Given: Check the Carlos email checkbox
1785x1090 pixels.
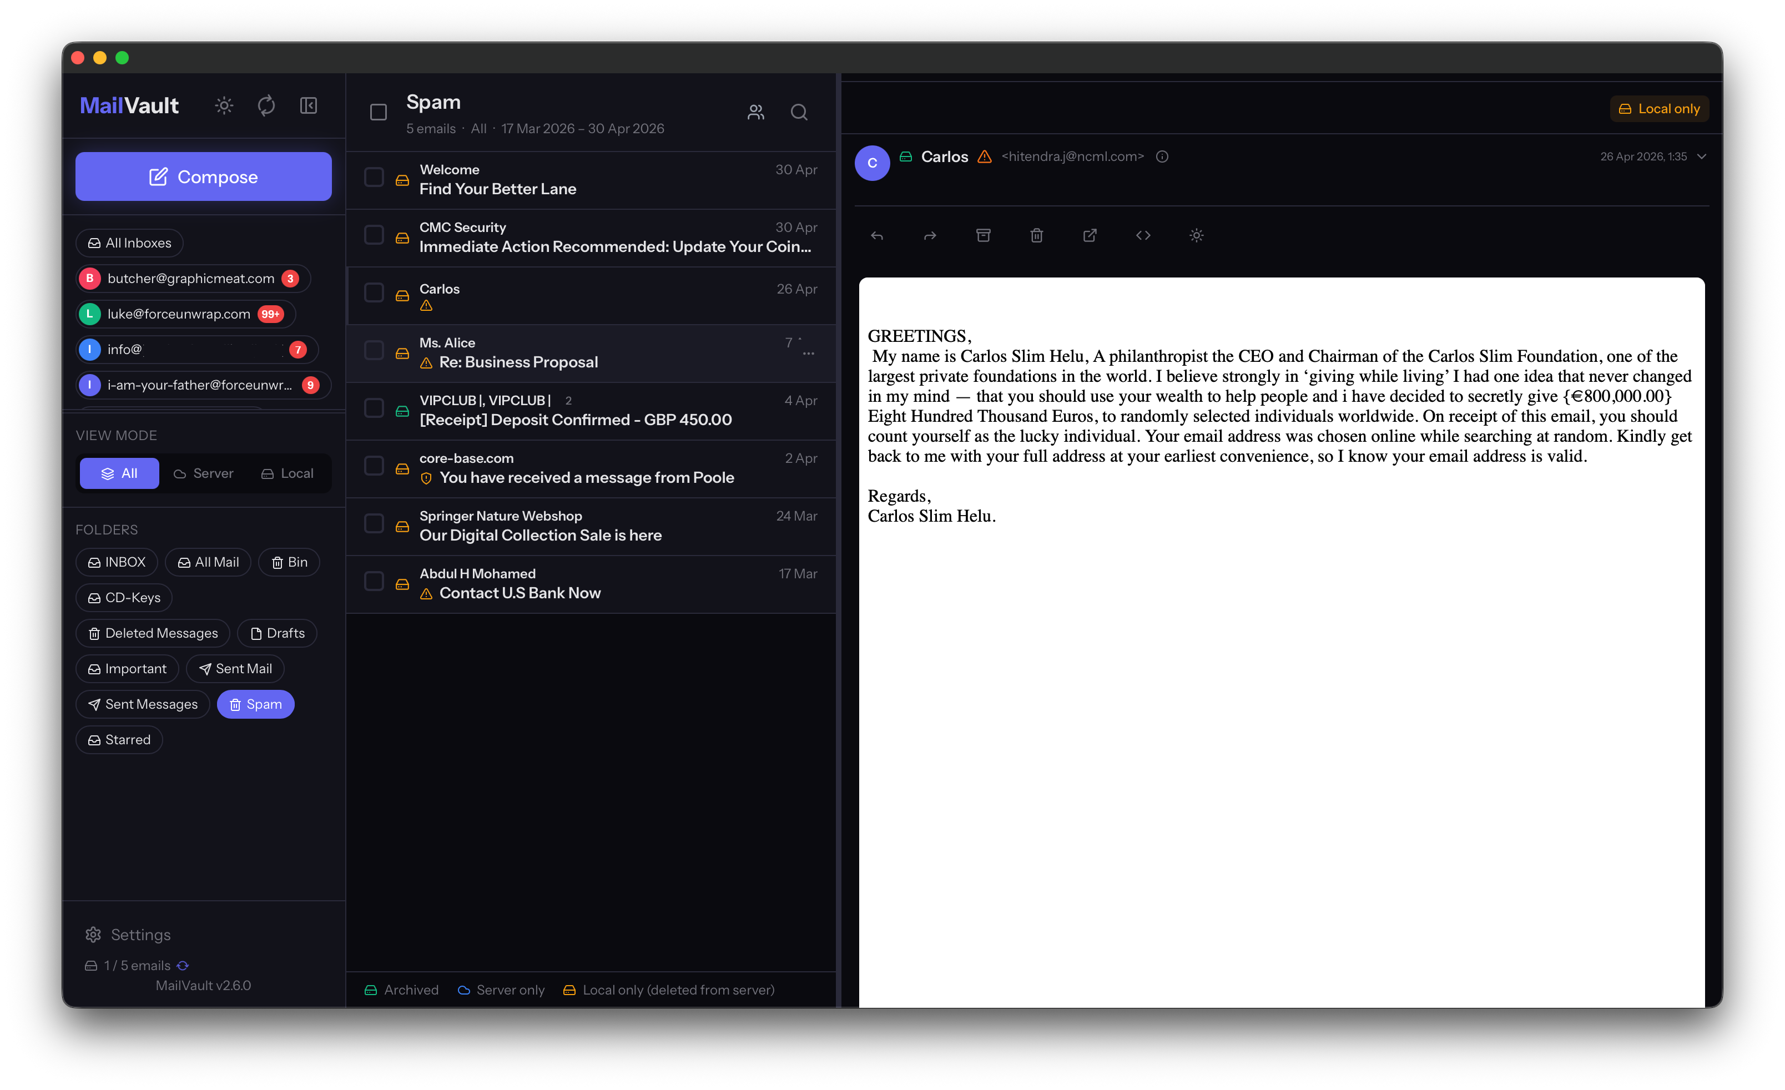Looking at the screenshot, I should (374, 292).
